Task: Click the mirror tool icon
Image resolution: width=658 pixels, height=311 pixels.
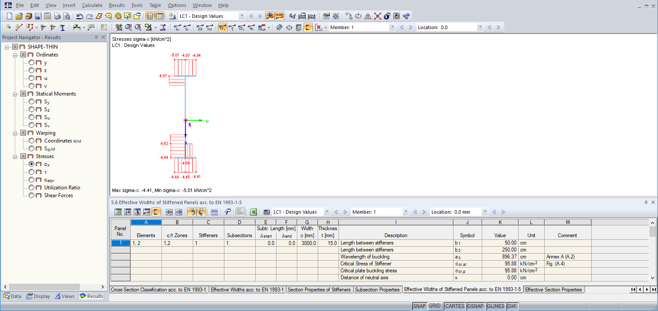Action: 368,16
